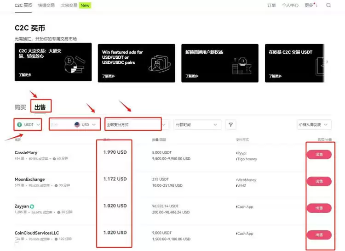Click Zayyan's verified badge icon
345x251 pixels.
[32, 206]
